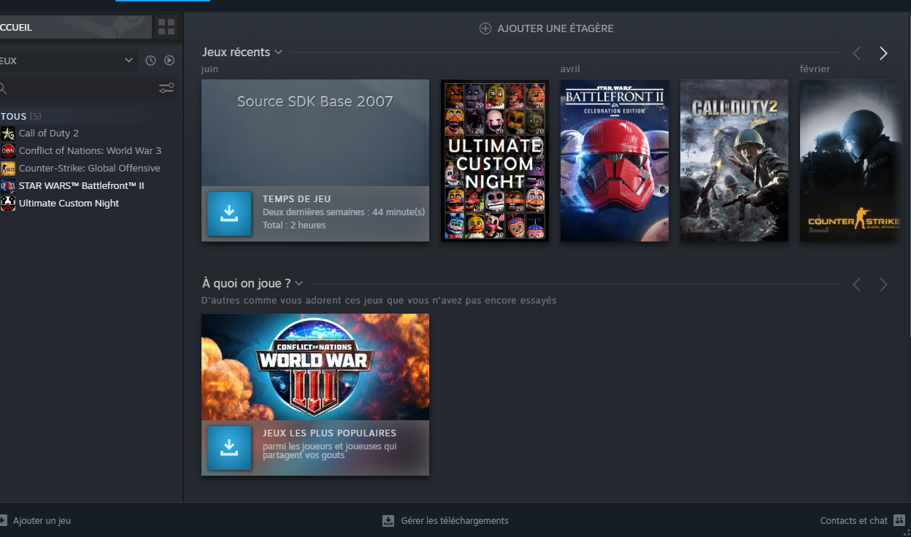Screen dimensions: 911x537
Task: Click the Call of Duty 2 list icon
Action: pyautogui.click(x=8, y=133)
